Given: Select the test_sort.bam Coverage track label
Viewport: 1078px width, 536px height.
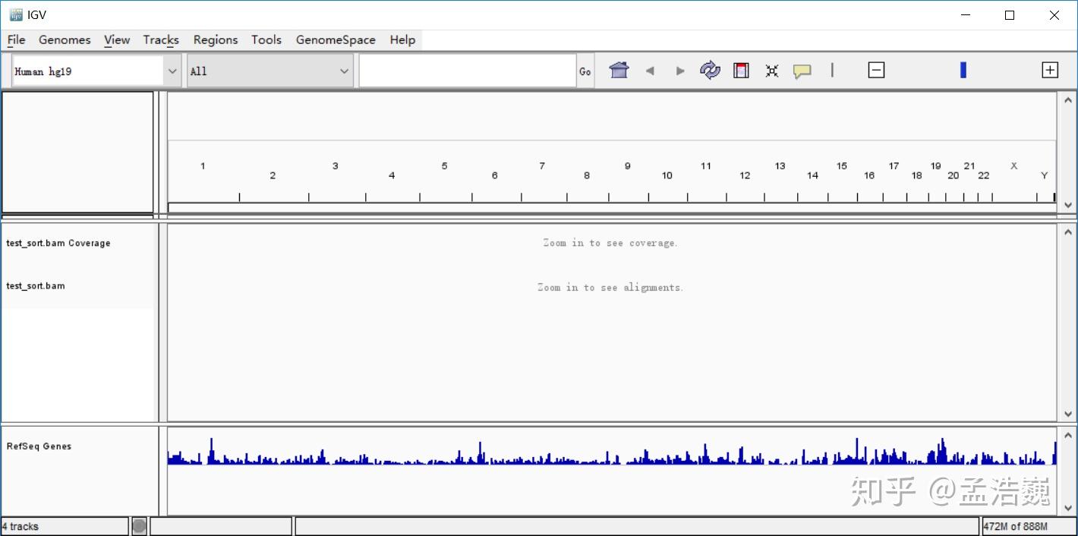Looking at the screenshot, I should pos(58,243).
